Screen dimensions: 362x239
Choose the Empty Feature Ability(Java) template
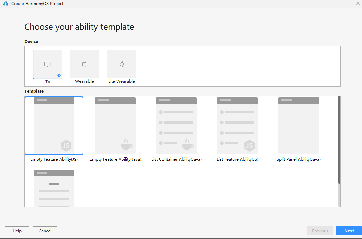tap(115, 126)
